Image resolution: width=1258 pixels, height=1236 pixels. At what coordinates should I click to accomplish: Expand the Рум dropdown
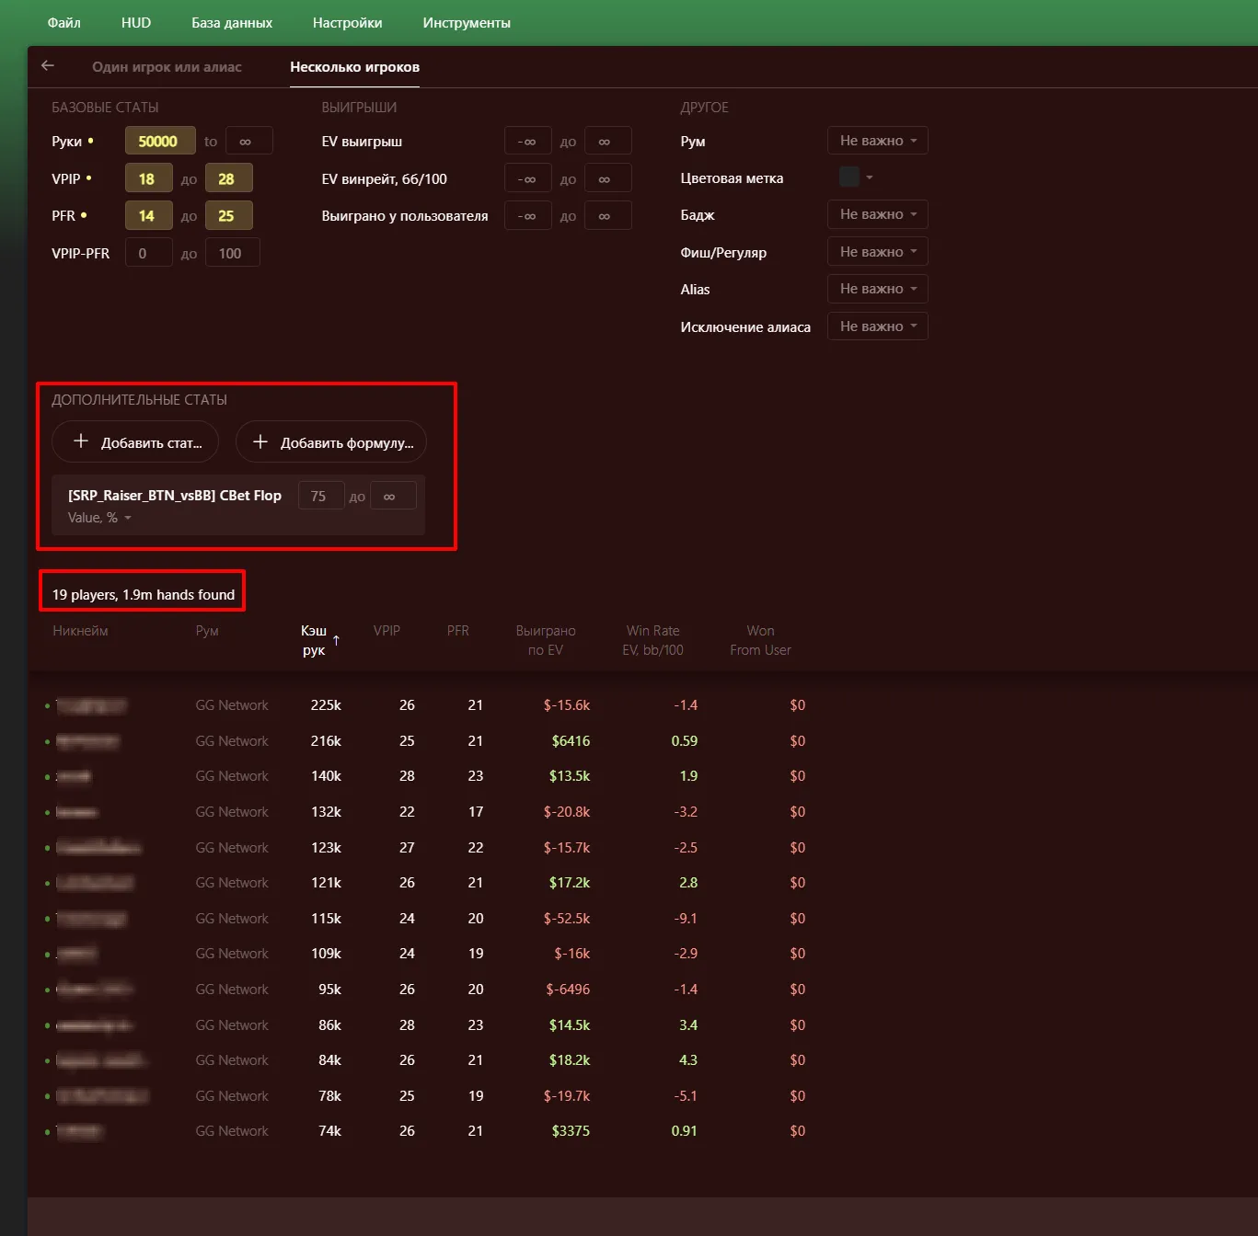pyautogui.click(x=877, y=141)
